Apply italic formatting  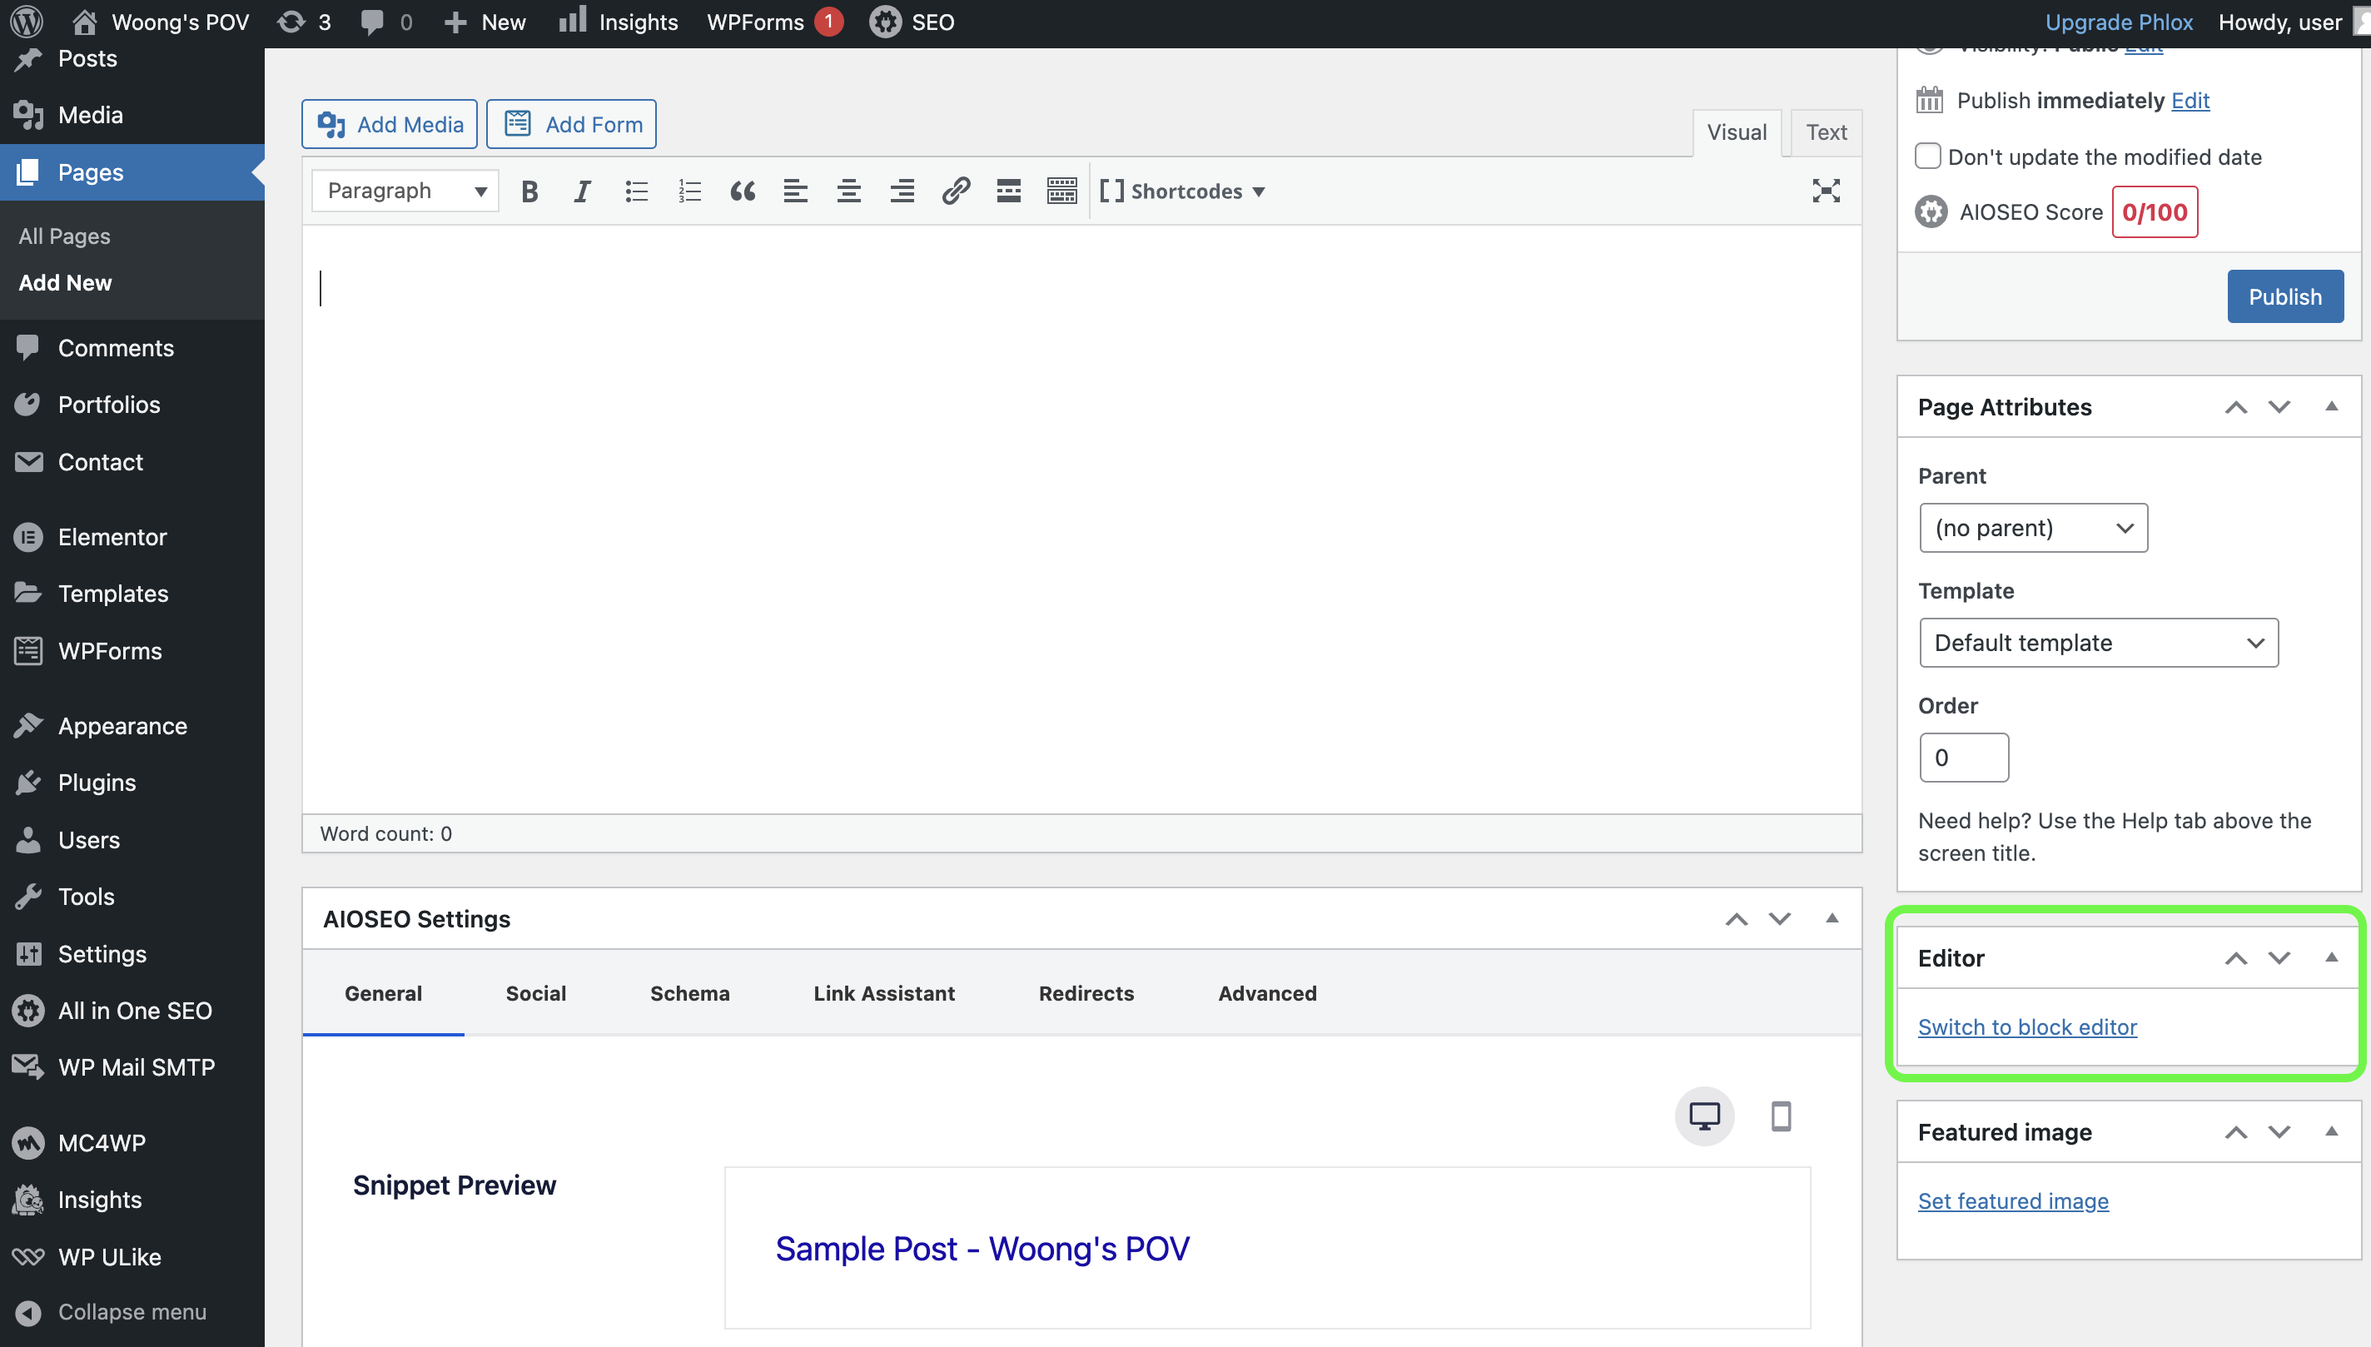(582, 191)
